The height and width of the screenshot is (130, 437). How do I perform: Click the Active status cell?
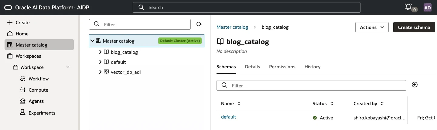323,118
